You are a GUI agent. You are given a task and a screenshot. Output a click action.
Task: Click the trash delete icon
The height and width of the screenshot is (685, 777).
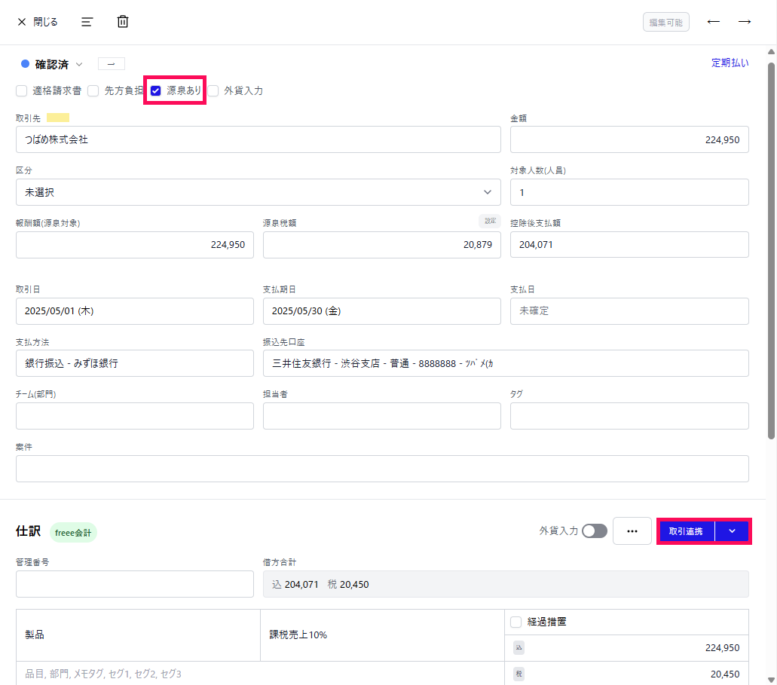click(x=123, y=21)
